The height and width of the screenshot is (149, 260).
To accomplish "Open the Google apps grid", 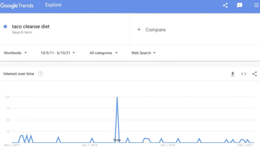I will [256, 5].
